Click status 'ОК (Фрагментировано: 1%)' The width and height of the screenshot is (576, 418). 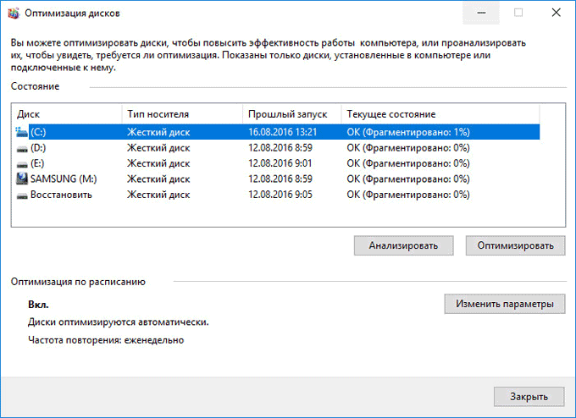tap(408, 132)
